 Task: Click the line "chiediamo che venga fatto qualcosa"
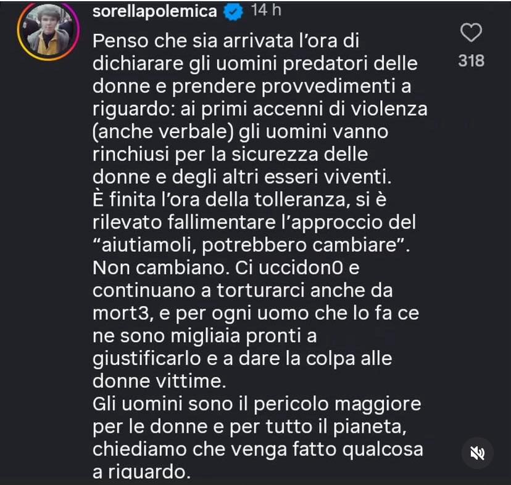(258, 450)
